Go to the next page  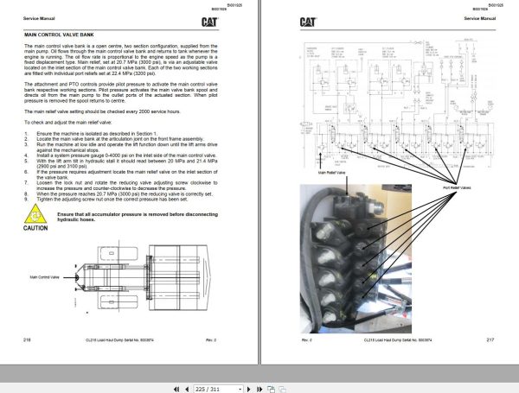249,389
